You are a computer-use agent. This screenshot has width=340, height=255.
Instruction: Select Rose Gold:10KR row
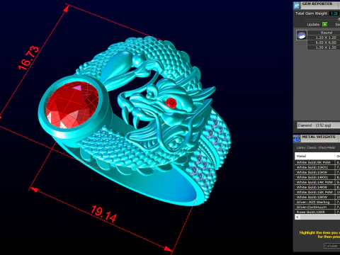click(x=317, y=212)
